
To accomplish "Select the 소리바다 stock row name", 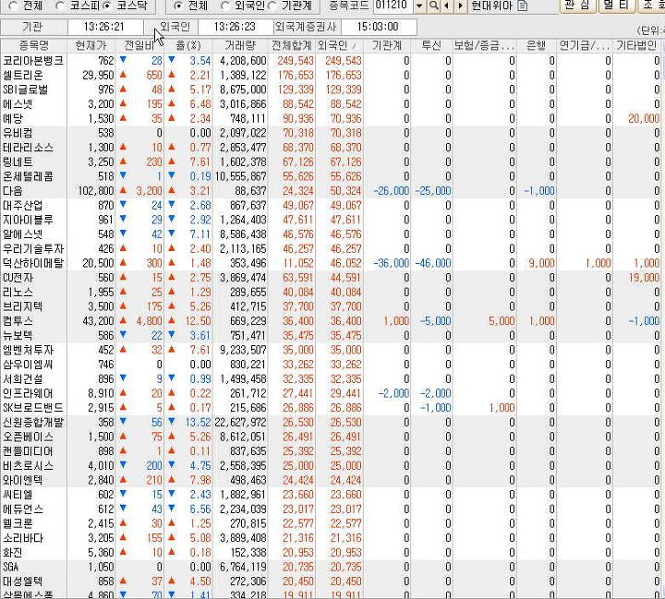I will (23, 538).
